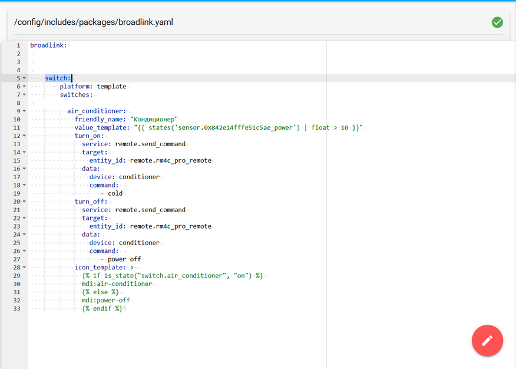Click the 'friendly_name:' key
516x369 pixels.
click(100, 119)
